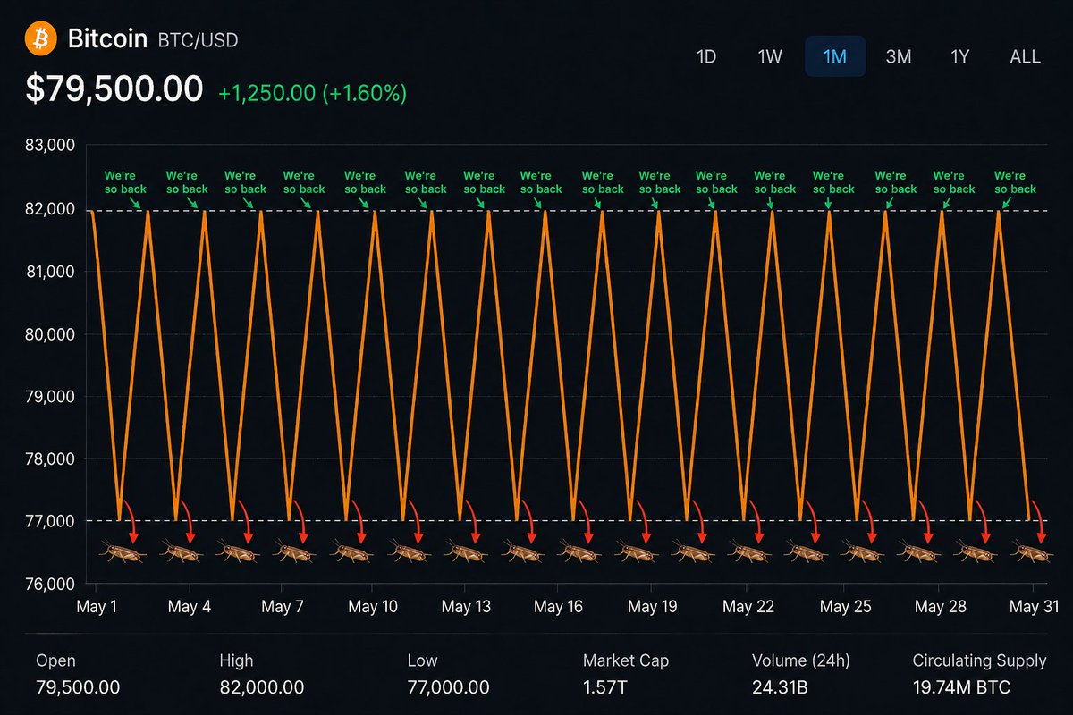Click the May 16 date label
This screenshot has height=715, width=1073.
(x=559, y=607)
